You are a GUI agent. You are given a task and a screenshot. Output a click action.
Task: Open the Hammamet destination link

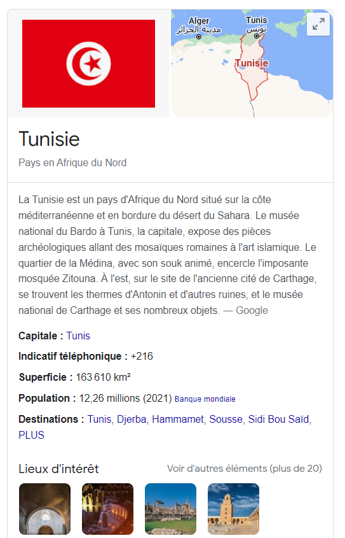pos(178,420)
